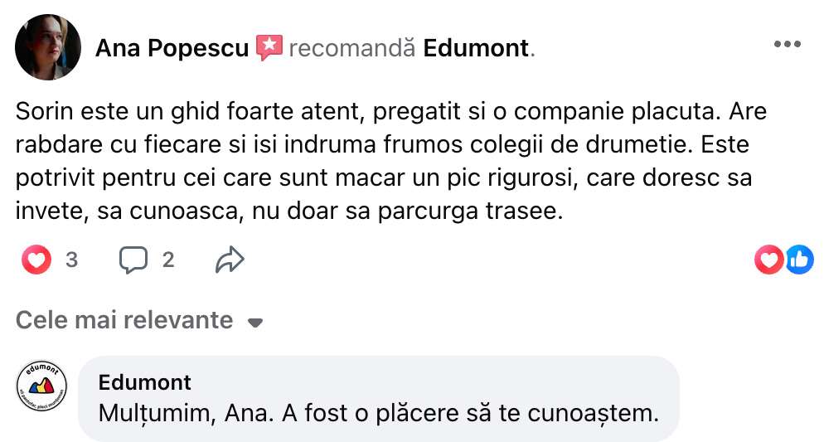This screenshot has height=442, width=824.
Task: Toggle the heart reaction next to count 3
Action: (x=36, y=260)
